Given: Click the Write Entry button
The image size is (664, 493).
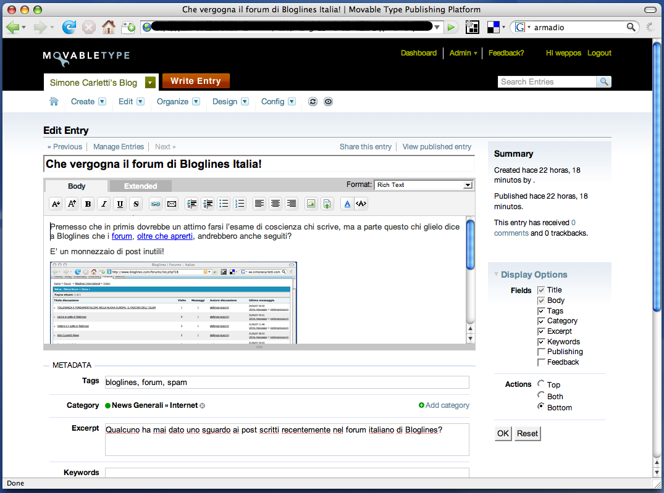Looking at the screenshot, I should pyautogui.click(x=196, y=81).
